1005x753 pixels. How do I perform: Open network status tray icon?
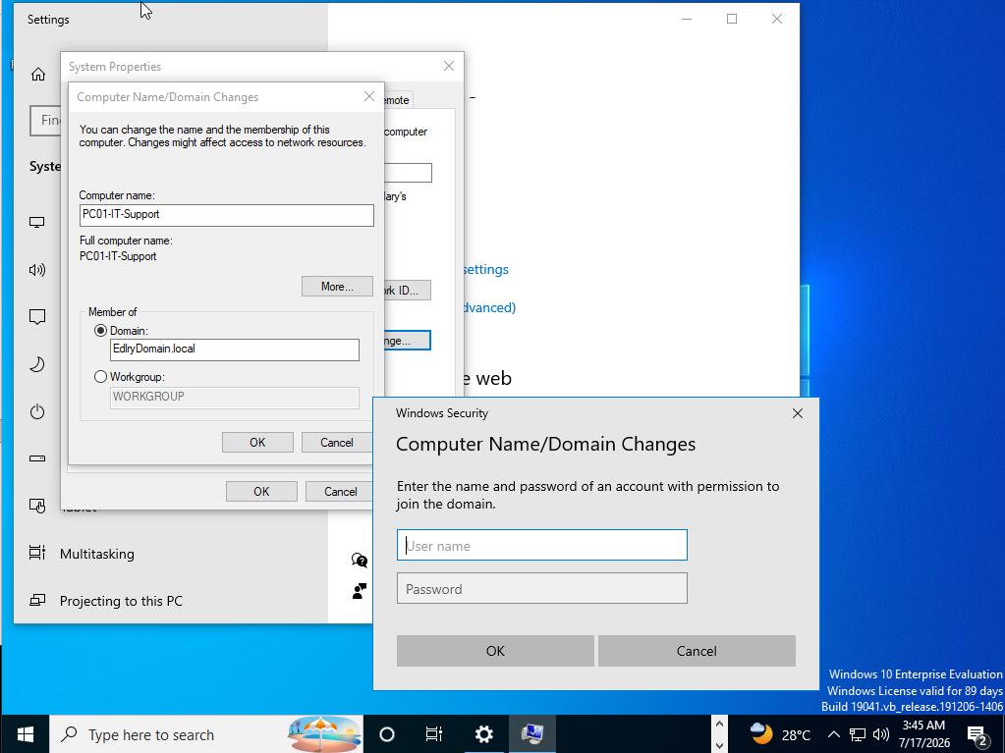tap(858, 734)
